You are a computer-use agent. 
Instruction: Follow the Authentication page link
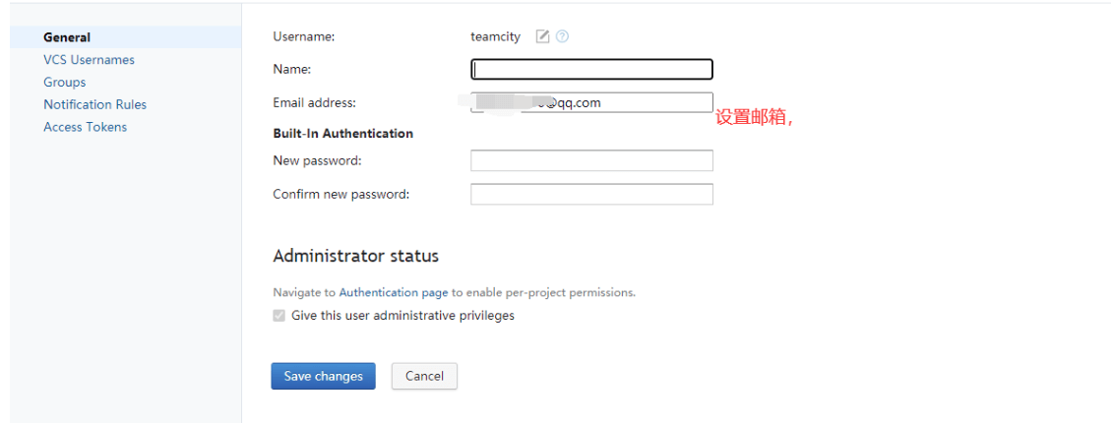pos(394,292)
